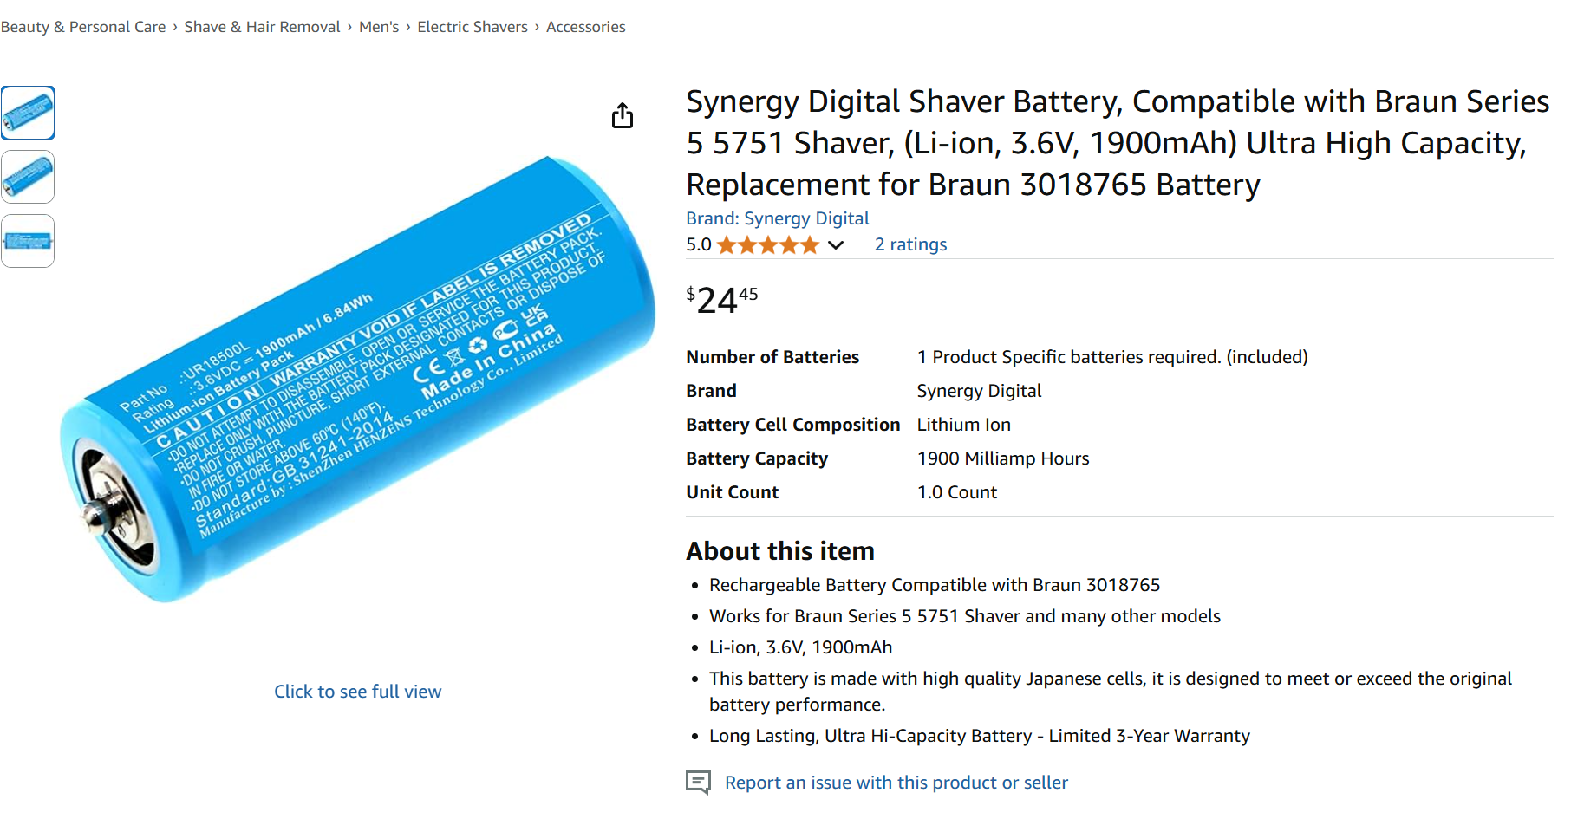The width and height of the screenshot is (1584, 819).
Task: Go to Beauty & Personal Care breadcrumb
Action: (83, 27)
